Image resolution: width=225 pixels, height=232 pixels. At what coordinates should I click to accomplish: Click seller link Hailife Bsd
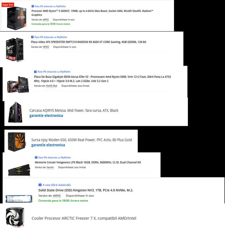click(51, 86)
